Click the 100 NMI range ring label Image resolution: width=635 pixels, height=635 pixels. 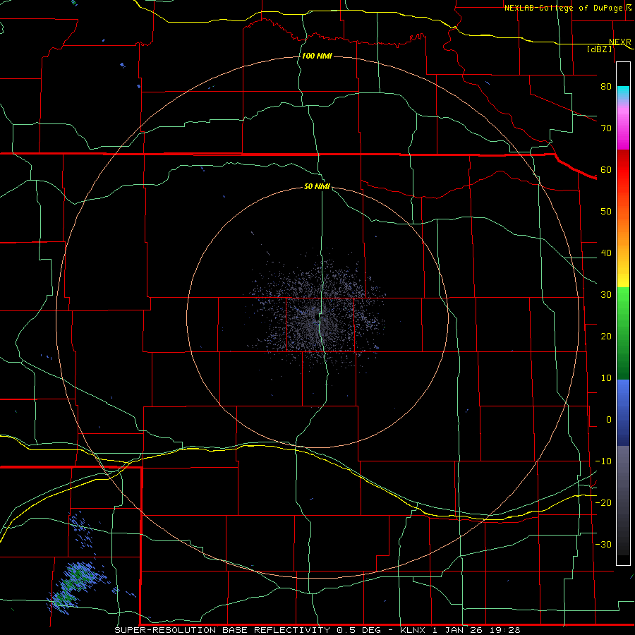coord(317,56)
